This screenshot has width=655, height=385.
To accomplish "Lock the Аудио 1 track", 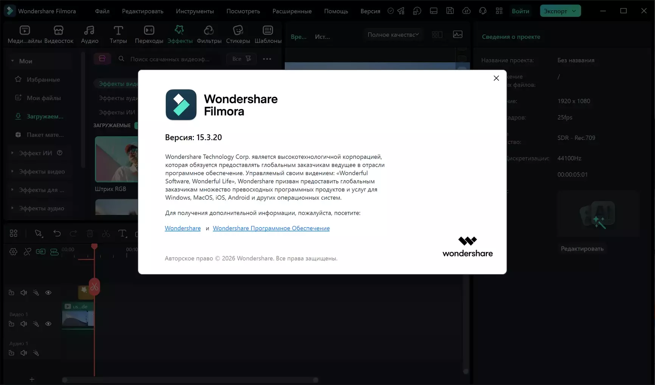I will pyautogui.click(x=11, y=353).
